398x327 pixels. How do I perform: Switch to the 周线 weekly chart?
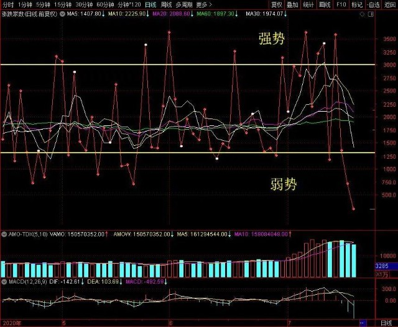[x=166, y=4]
